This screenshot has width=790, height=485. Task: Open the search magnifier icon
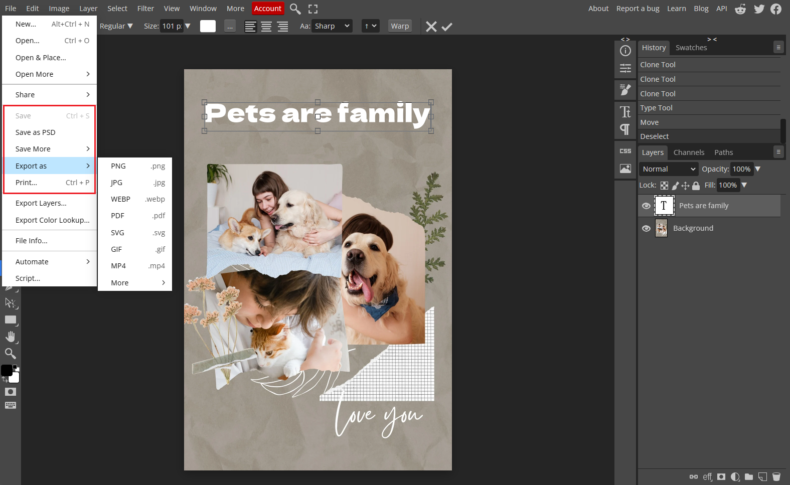click(x=295, y=9)
